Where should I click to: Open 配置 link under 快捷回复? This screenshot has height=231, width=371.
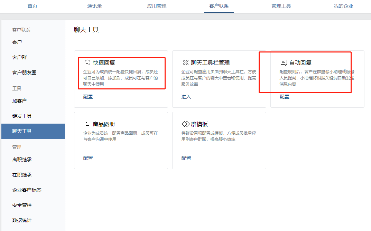(x=88, y=97)
